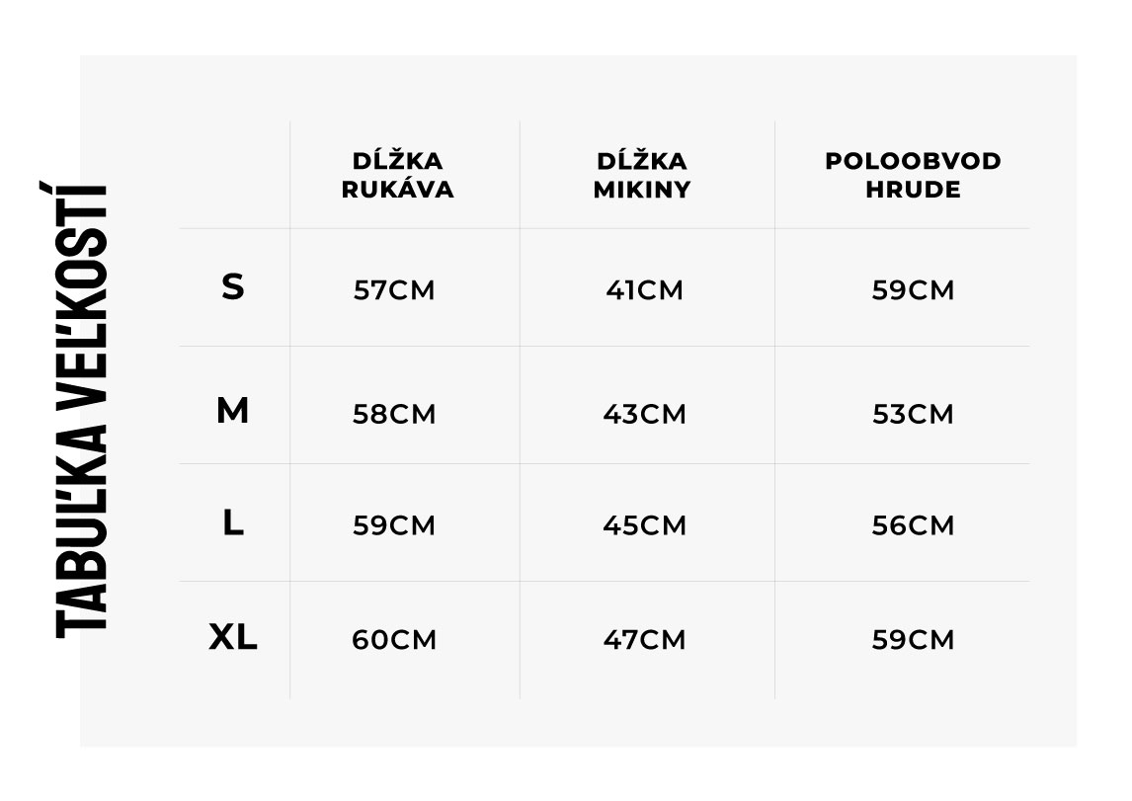The width and height of the screenshot is (1132, 801).
Task: Click the vertical TABUĽKA VEĽKOSTÍ title
Action: [x=81, y=410]
